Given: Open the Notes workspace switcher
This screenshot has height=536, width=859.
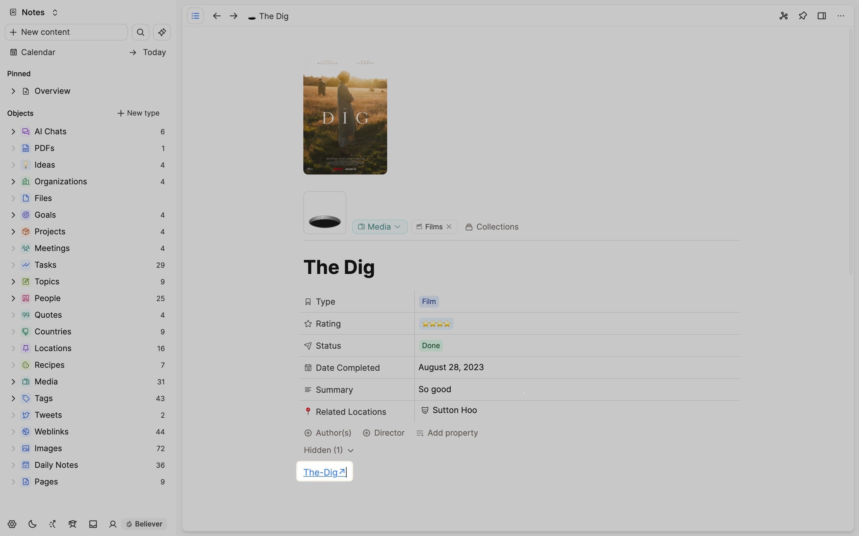Looking at the screenshot, I should [x=33, y=13].
